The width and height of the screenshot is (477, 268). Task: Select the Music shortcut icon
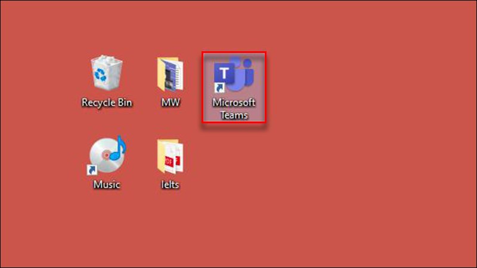coord(107,155)
